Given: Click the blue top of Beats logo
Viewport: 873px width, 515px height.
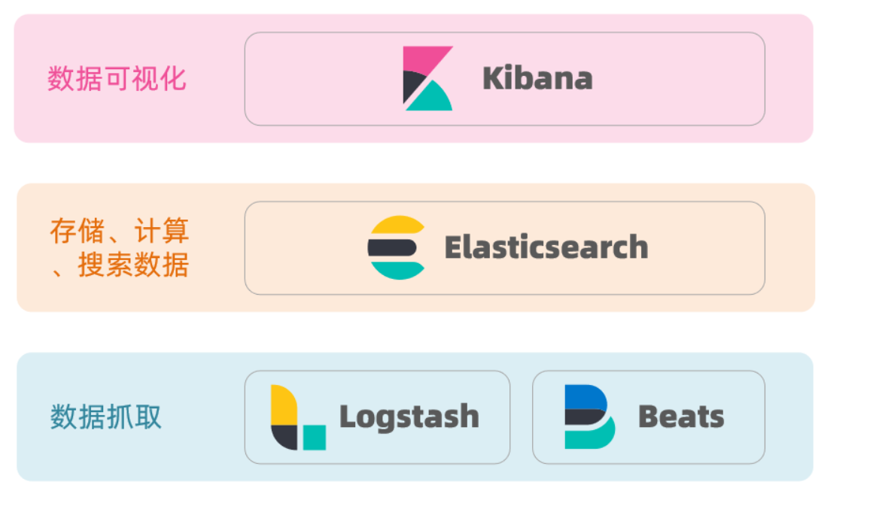Looking at the screenshot, I should 585,396.
